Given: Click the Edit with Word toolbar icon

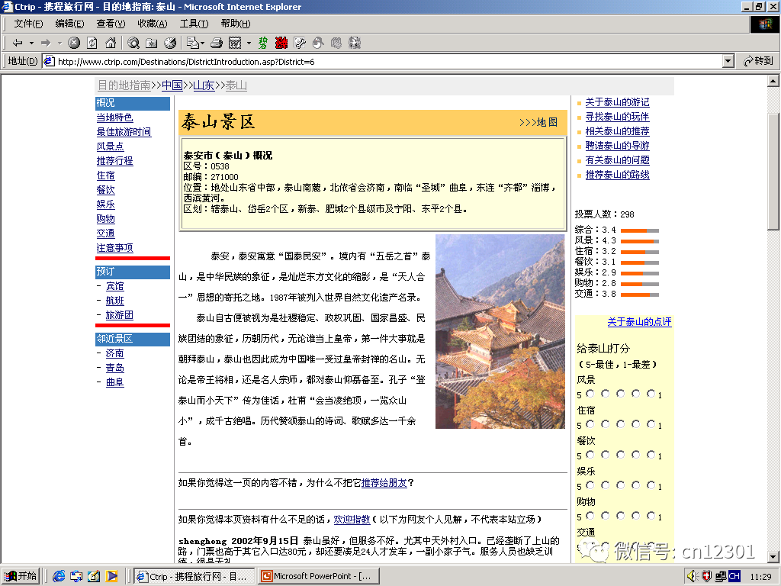Looking at the screenshot, I should coord(235,43).
